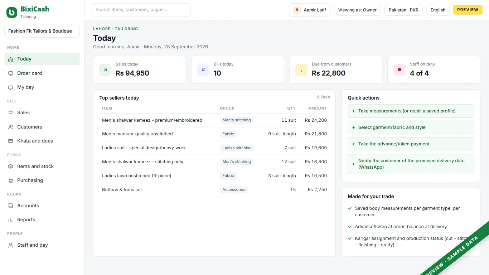Click the My day icon
Screen dimensions: 489x275
point(10,87)
